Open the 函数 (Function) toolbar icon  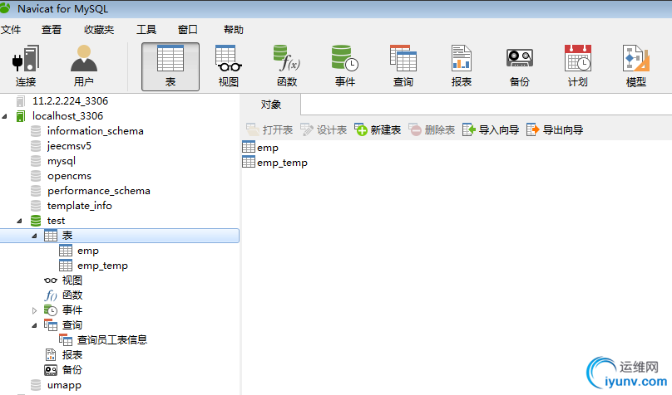coord(287,66)
